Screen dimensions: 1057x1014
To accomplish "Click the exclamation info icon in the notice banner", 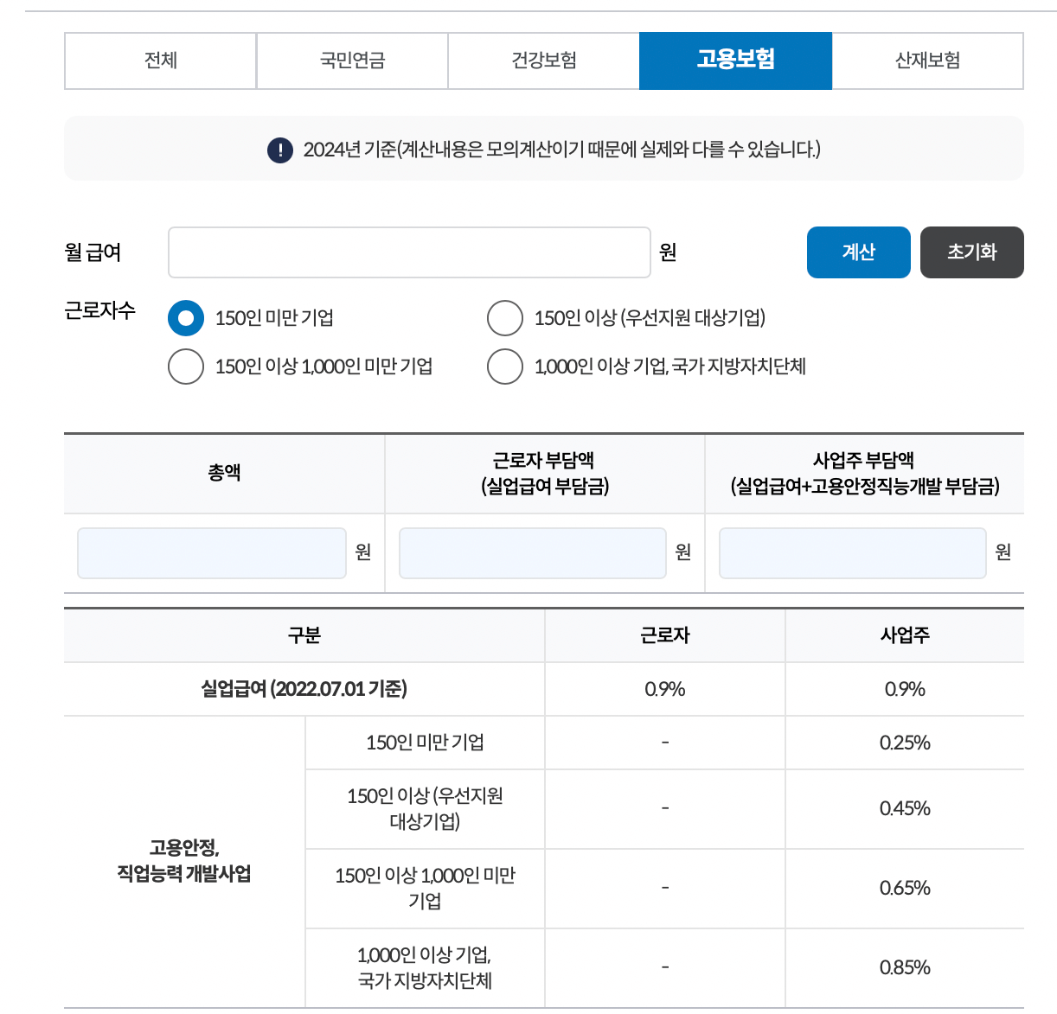I will coord(279,149).
